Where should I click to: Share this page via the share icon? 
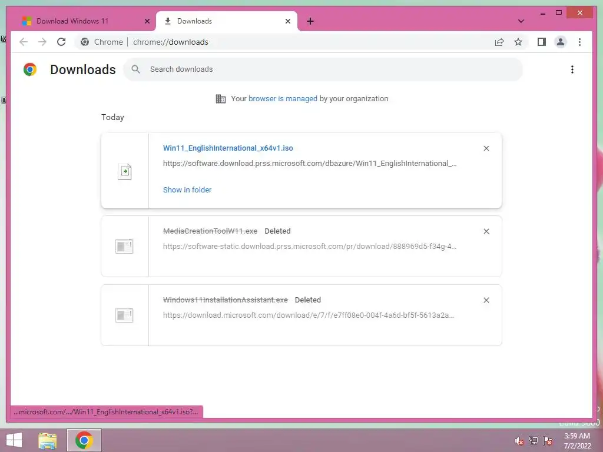499,42
